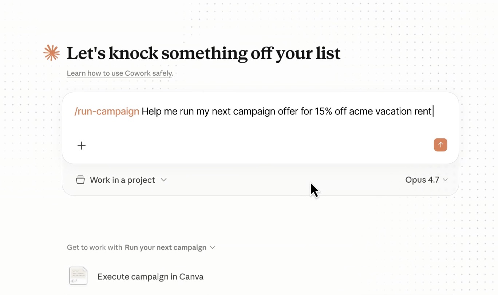498x295 pixels.
Task: Click the chevron after Run your next campaign
Action: pyautogui.click(x=213, y=248)
